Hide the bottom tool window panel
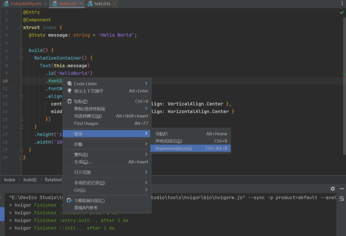 (x=342, y=188)
